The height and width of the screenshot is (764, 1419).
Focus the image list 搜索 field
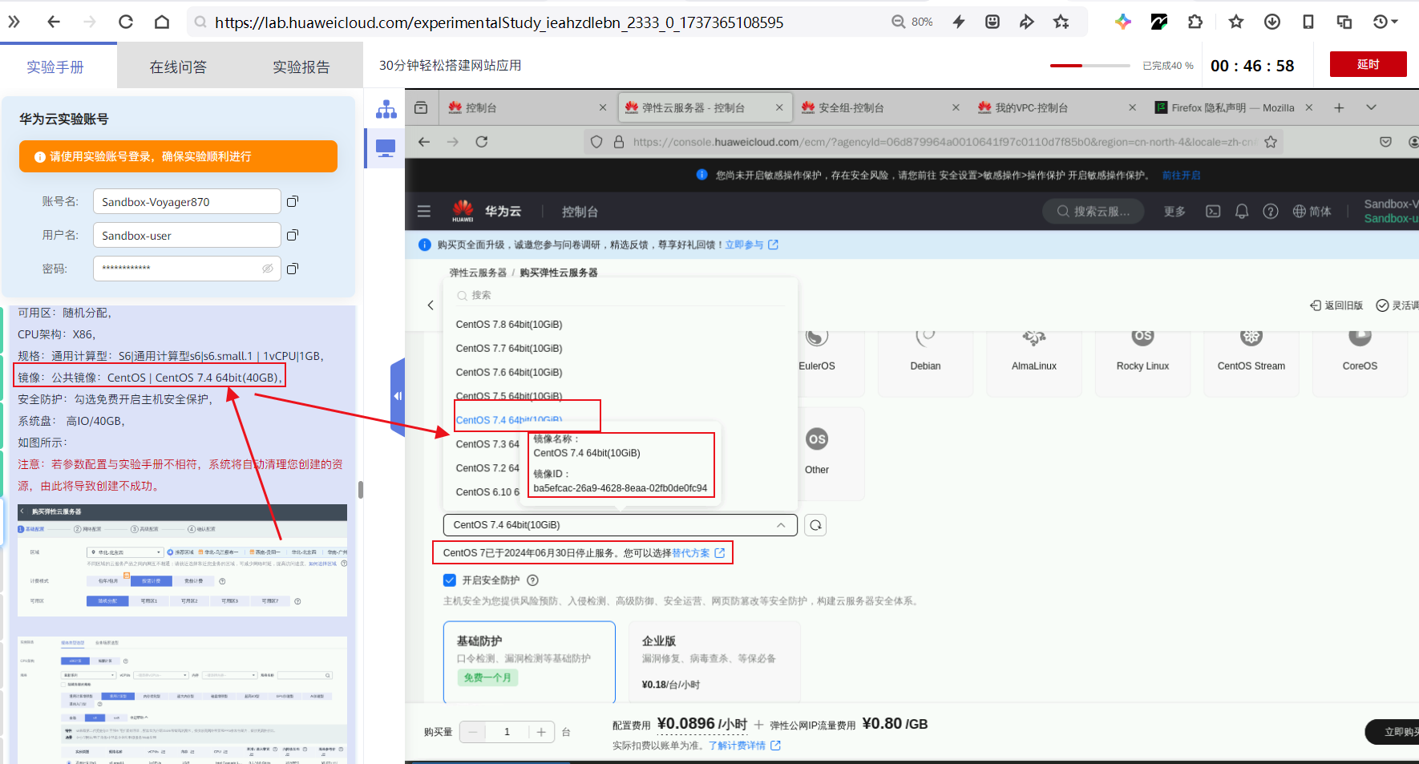point(620,295)
